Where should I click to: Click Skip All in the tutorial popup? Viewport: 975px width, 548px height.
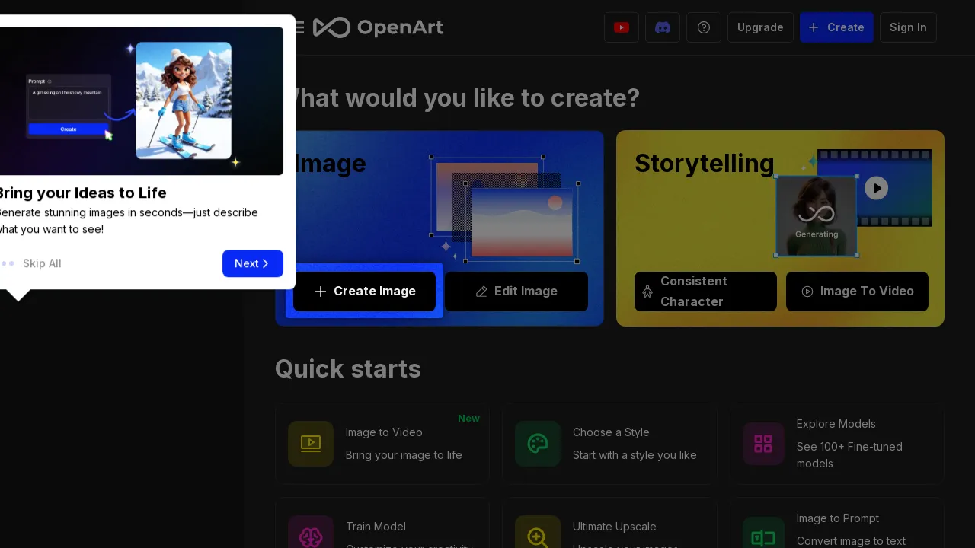[42, 263]
